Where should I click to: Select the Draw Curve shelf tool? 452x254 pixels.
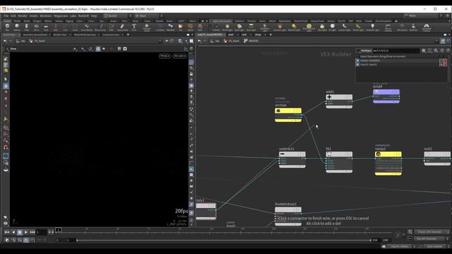pos(100,28)
